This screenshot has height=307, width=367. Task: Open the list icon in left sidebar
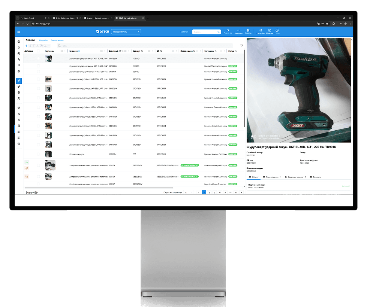pos(19,66)
